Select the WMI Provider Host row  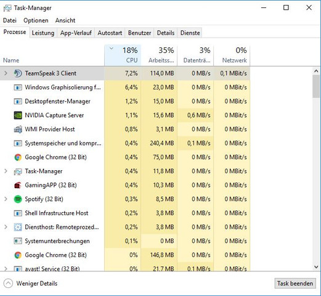coord(125,129)
